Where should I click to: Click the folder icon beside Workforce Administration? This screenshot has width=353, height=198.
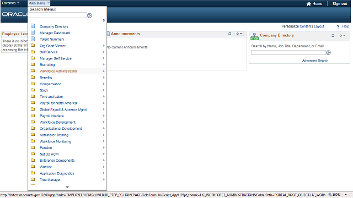click(x=33, y=71)
